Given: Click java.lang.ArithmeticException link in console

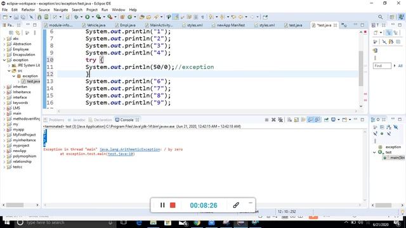Looking at the screenshot, I should (129, 149).
